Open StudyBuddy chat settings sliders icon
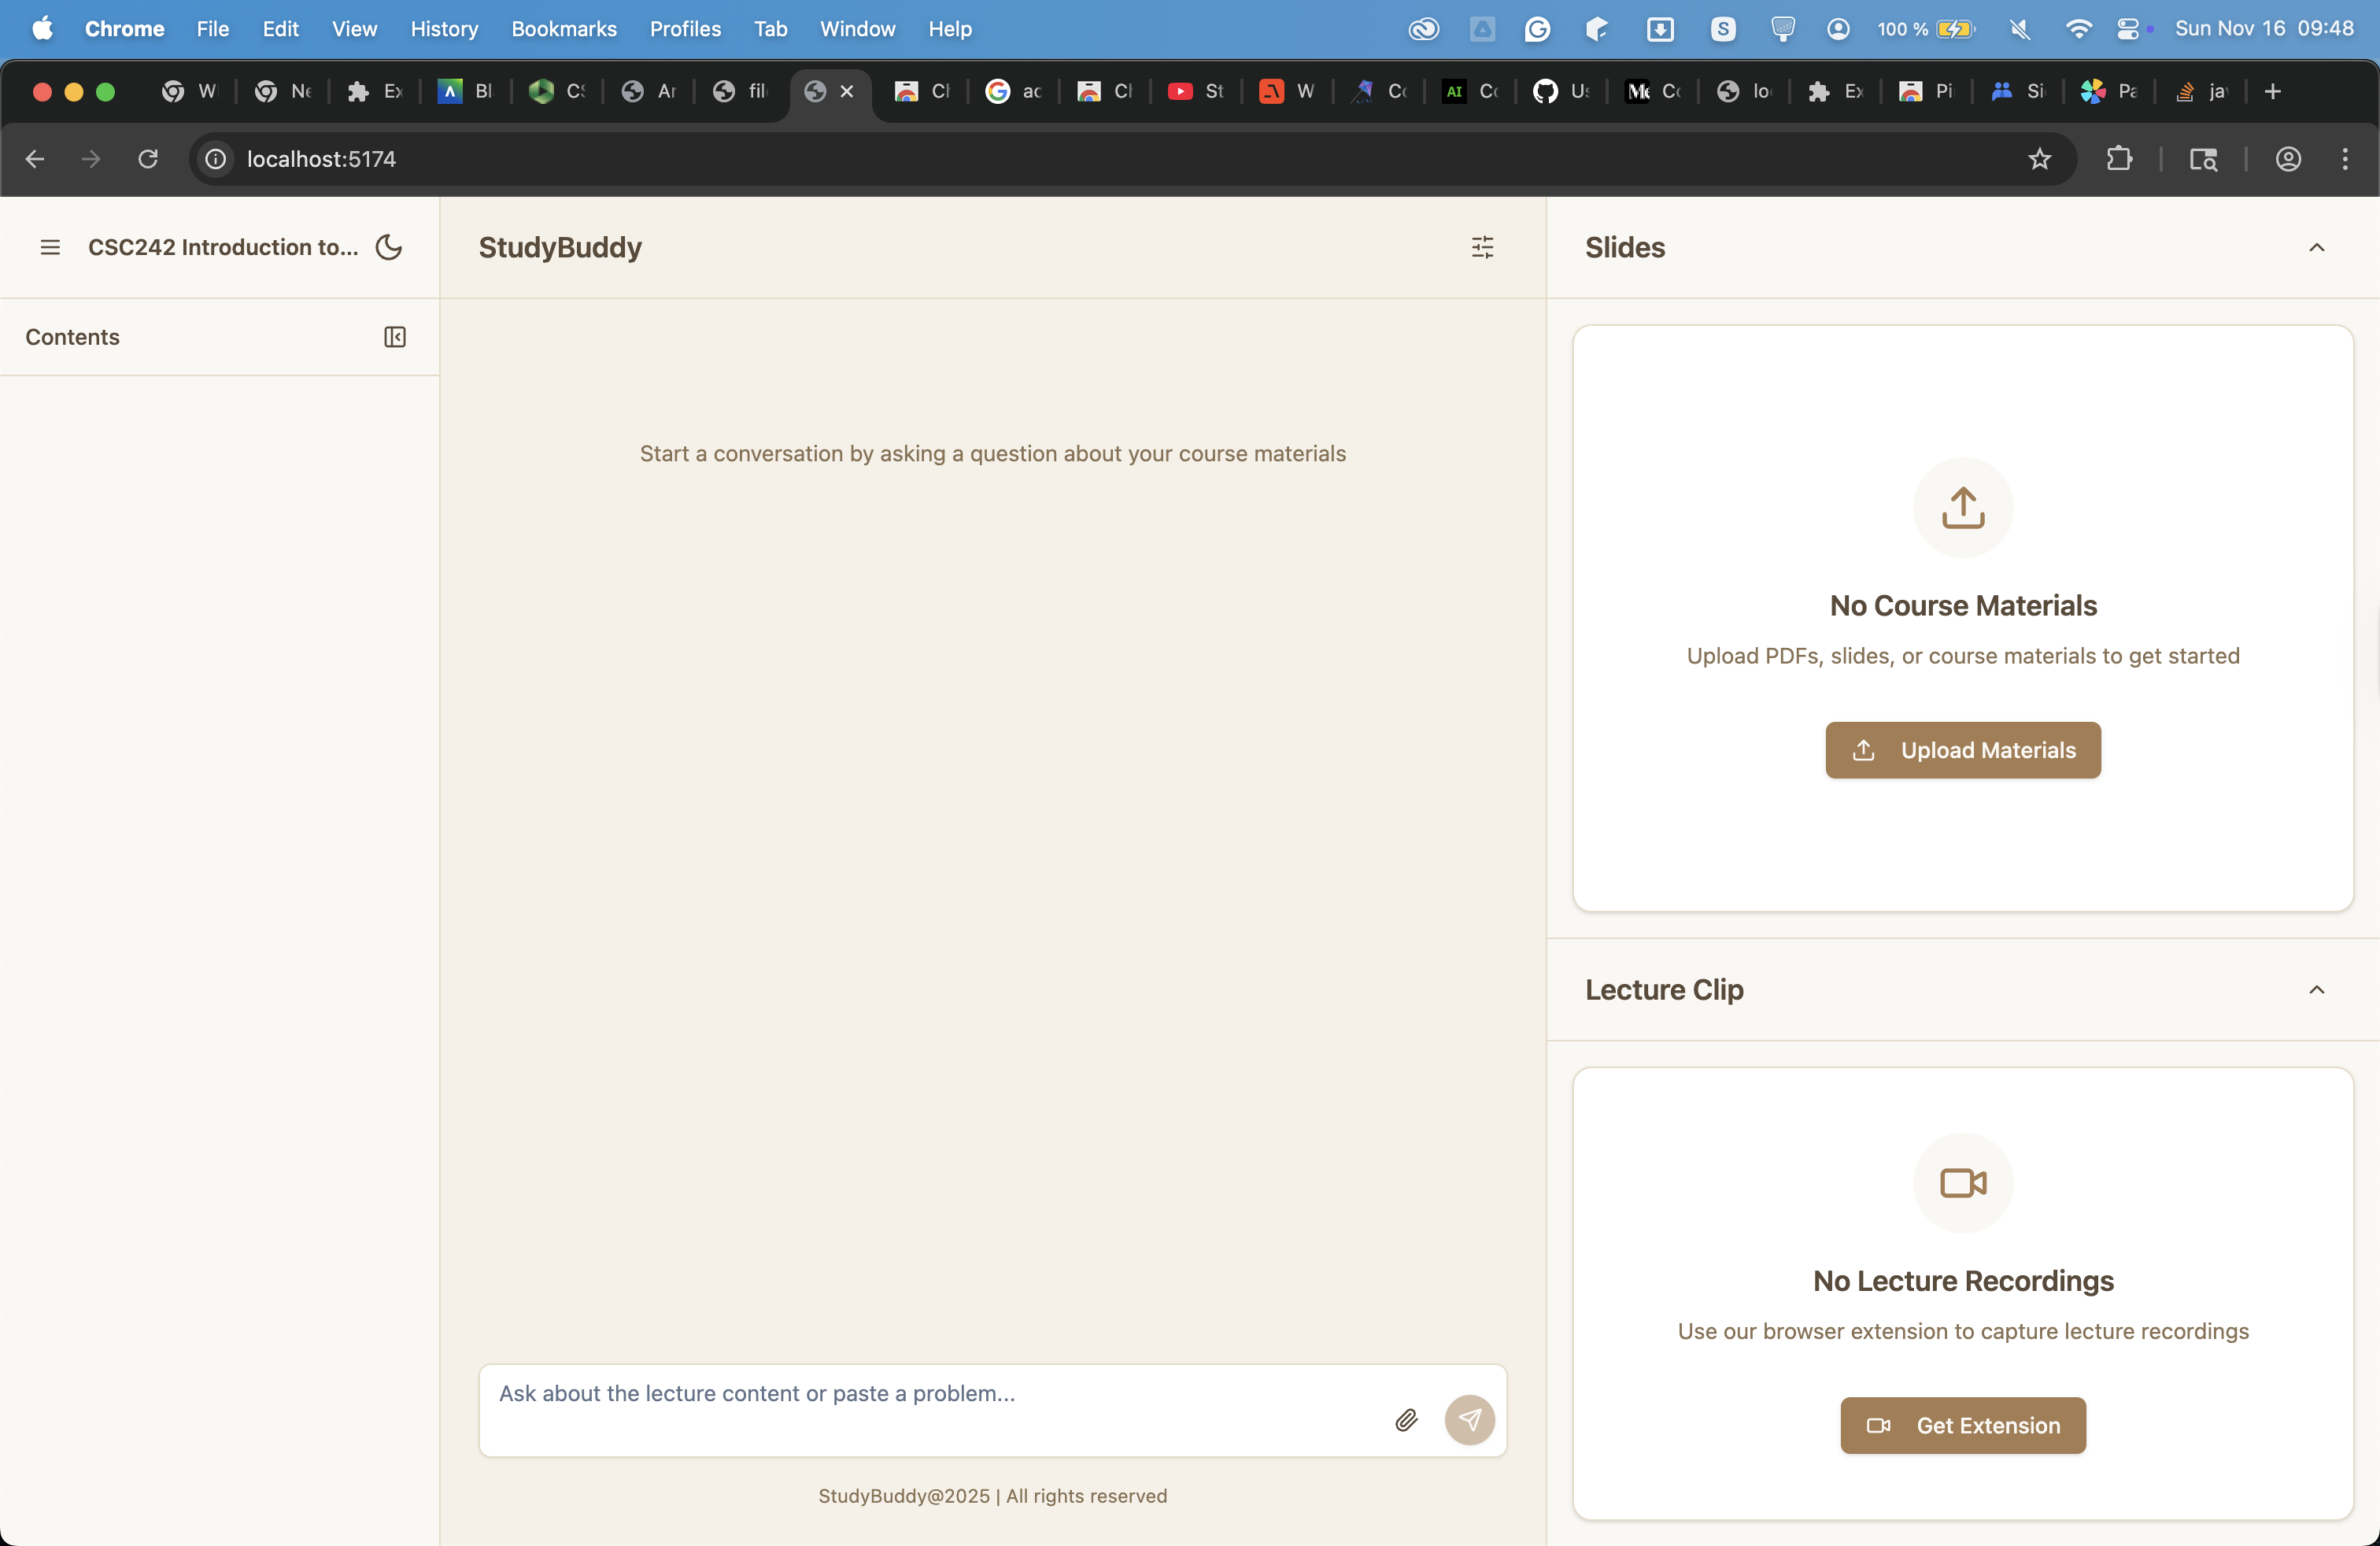Screen dimensions: 2380x1546 click(1482, 247)
